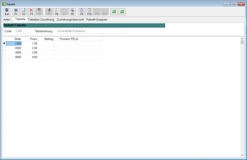Switch to the Rabatt-Gruppen tab
Screen dimensions: 247x160
tap(97, 19)
